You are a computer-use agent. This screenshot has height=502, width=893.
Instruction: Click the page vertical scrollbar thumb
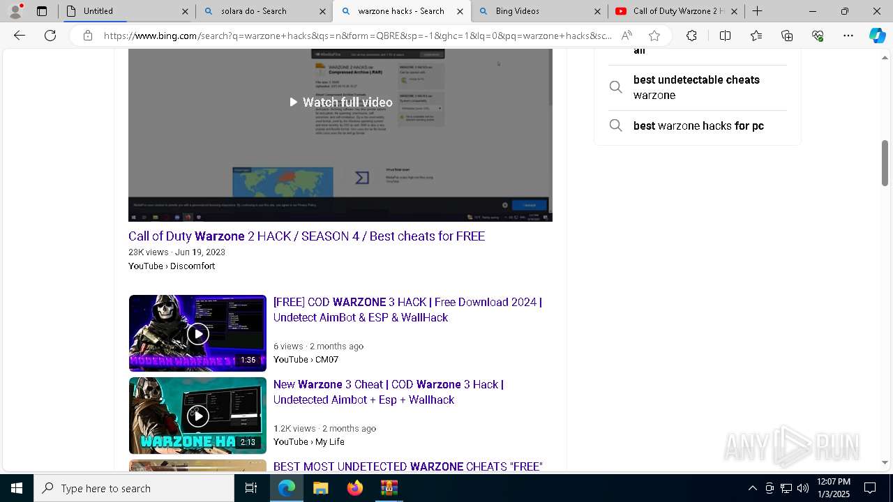coord(885,163)
